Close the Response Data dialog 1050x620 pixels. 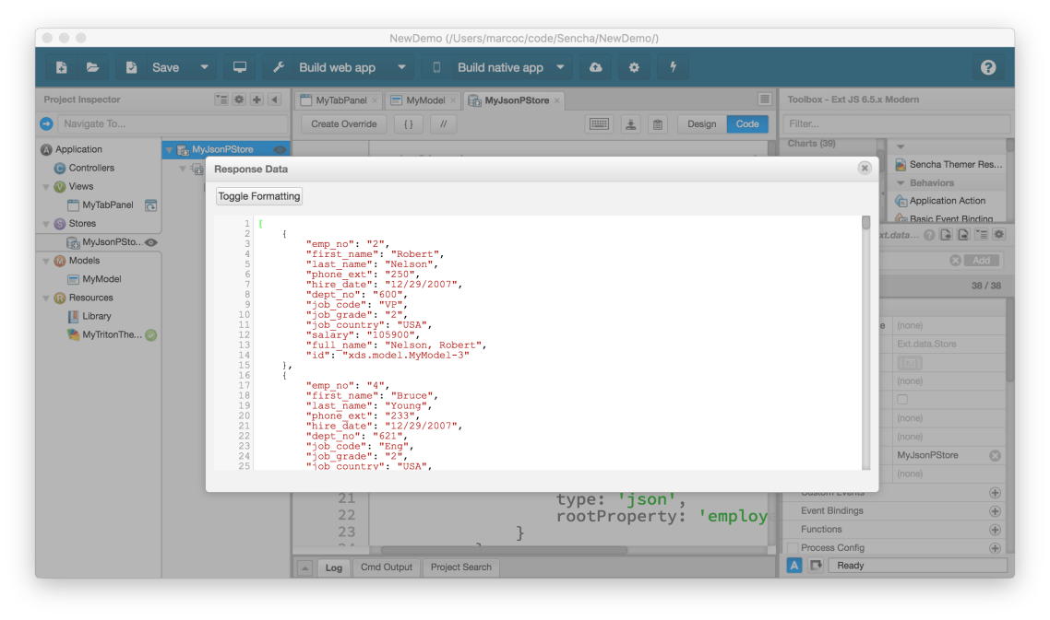pyautogui.click(x=865, y=168)
